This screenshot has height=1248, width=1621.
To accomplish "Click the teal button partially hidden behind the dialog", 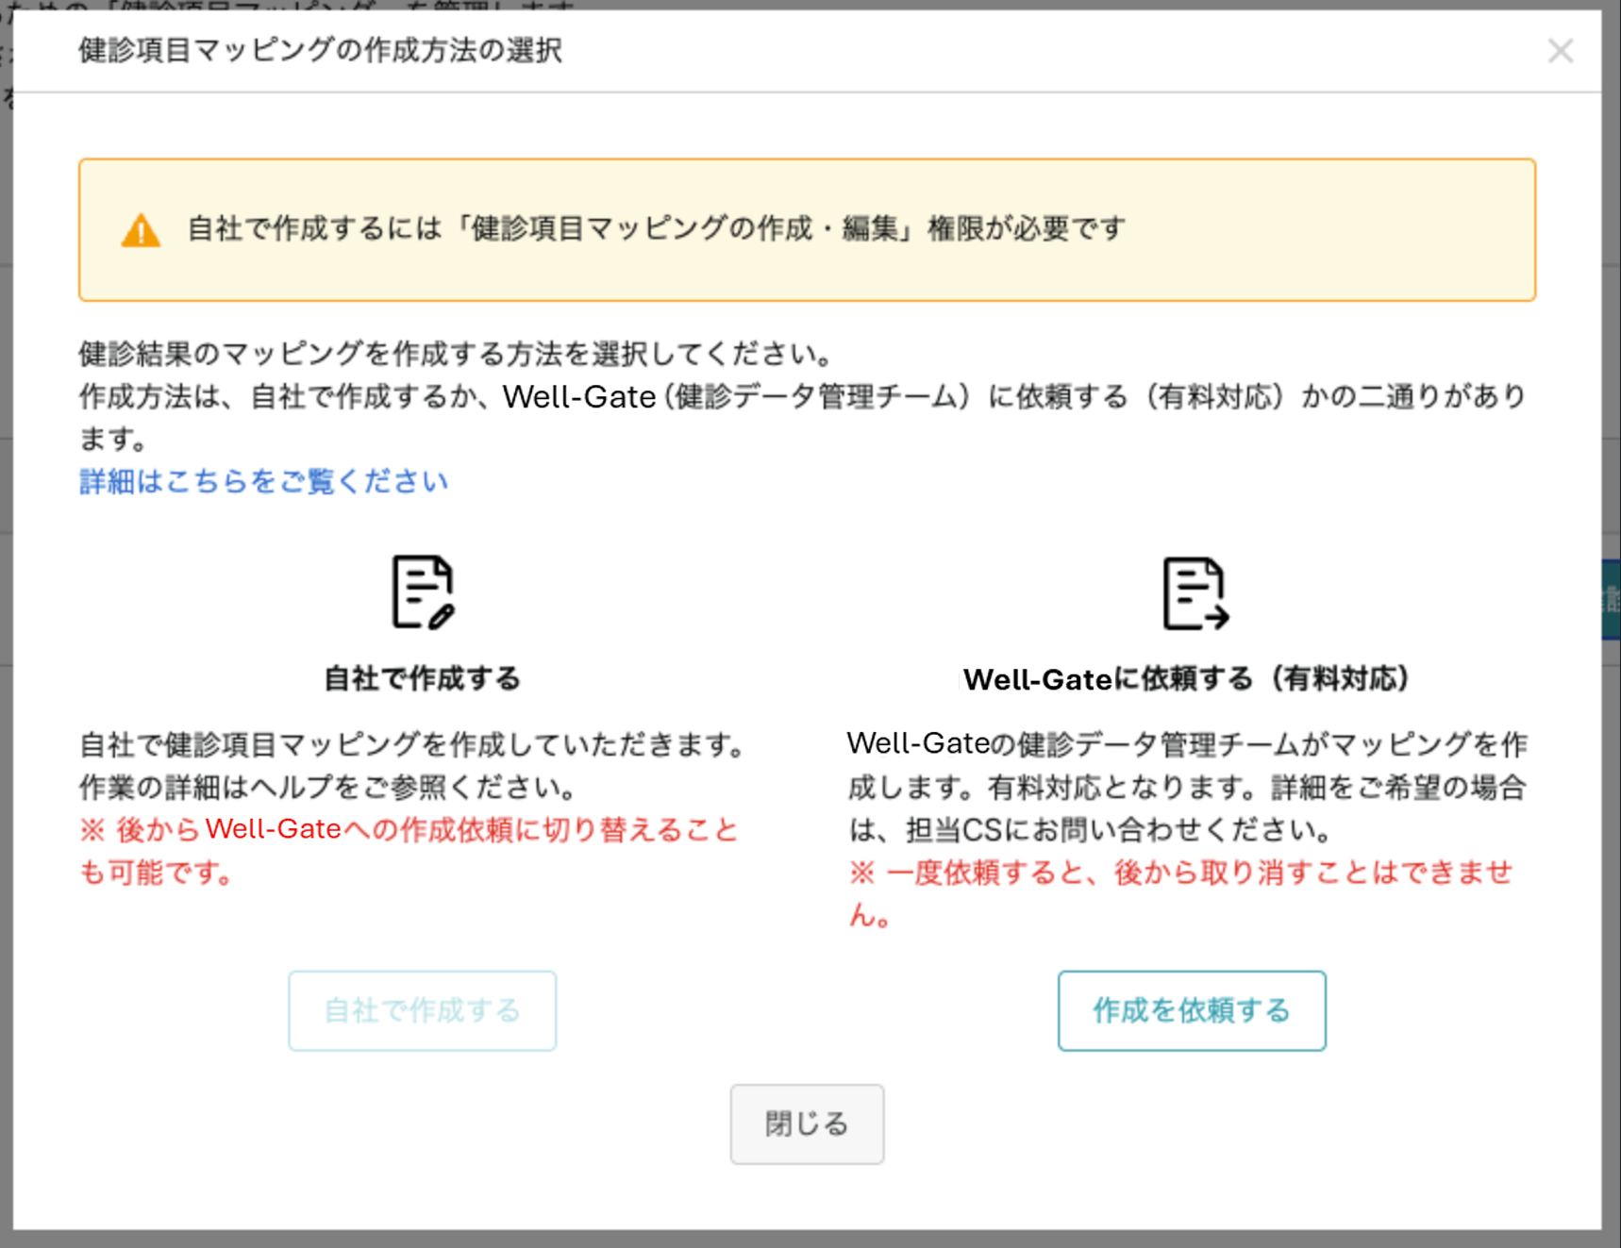I will click(x=1612, y=599).
